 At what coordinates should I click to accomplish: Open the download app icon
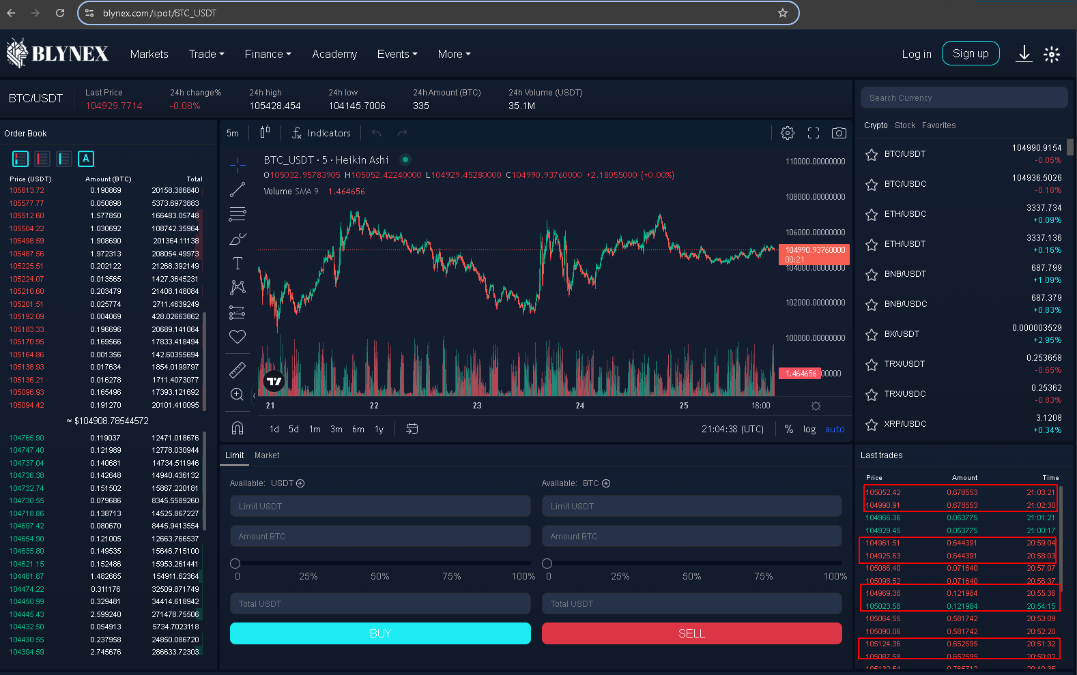click(x=1024, y=54)
